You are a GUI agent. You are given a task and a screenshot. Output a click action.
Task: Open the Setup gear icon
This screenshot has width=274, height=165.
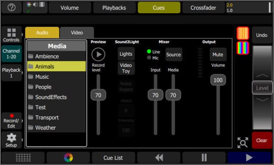(x=11, y=140)
